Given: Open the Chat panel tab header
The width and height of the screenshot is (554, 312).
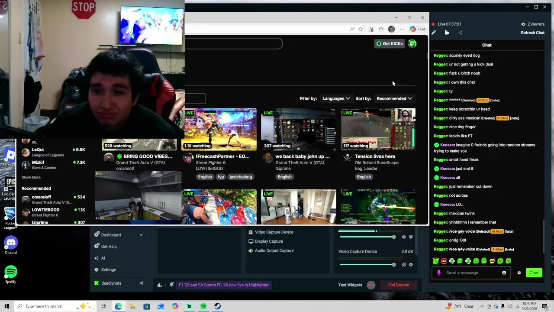Looking at the screenshot, I should click(487, 45).
